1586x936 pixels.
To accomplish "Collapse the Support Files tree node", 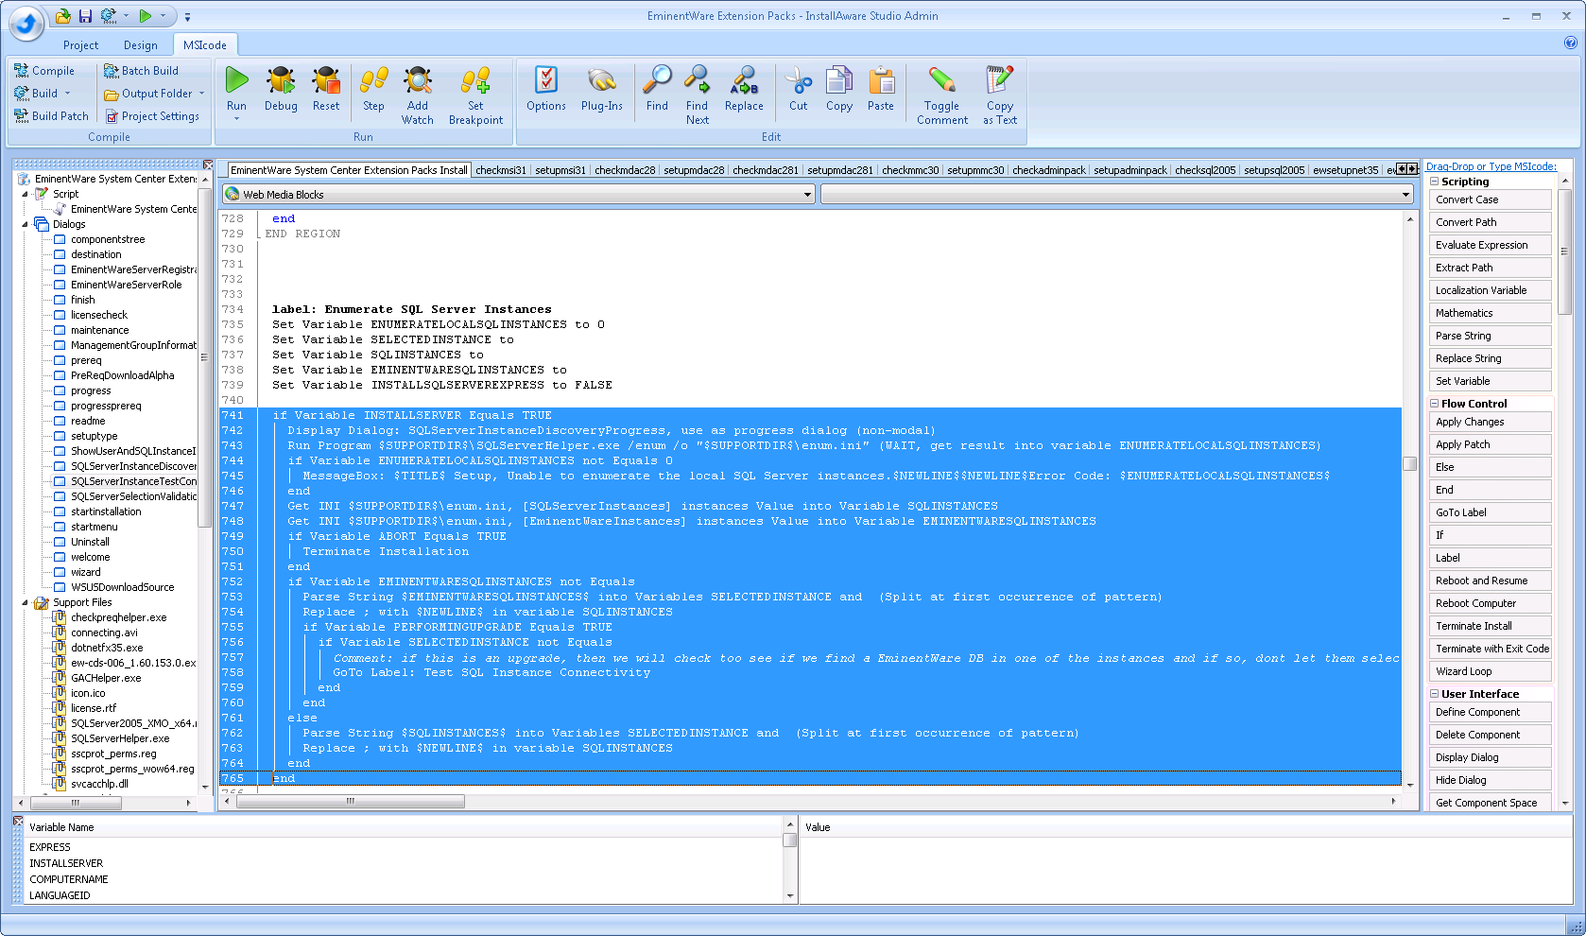I will pos(26,602).
